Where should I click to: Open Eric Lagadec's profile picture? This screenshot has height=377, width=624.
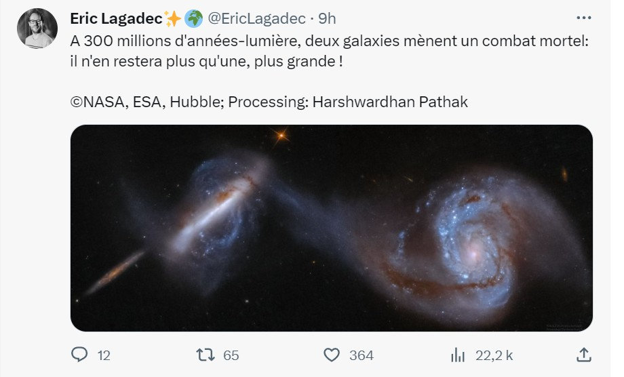(37, 28)
